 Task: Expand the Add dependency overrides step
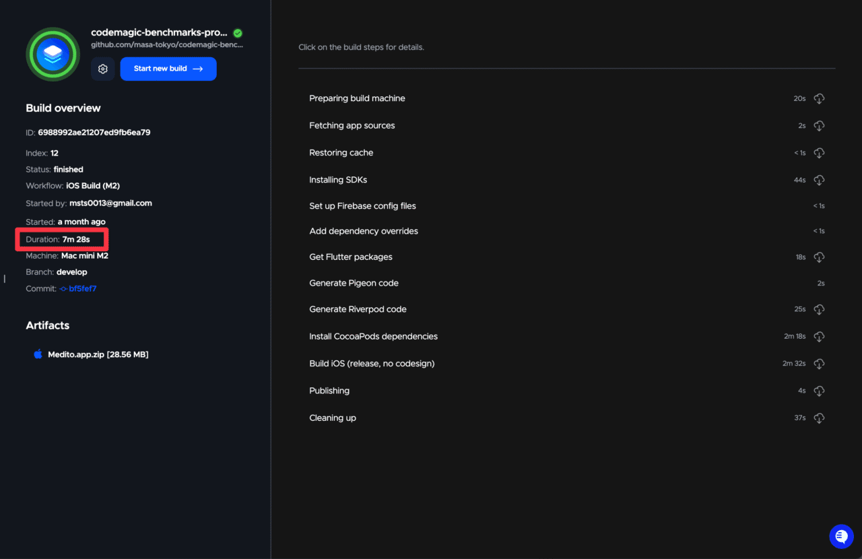(x=364, y=231)
